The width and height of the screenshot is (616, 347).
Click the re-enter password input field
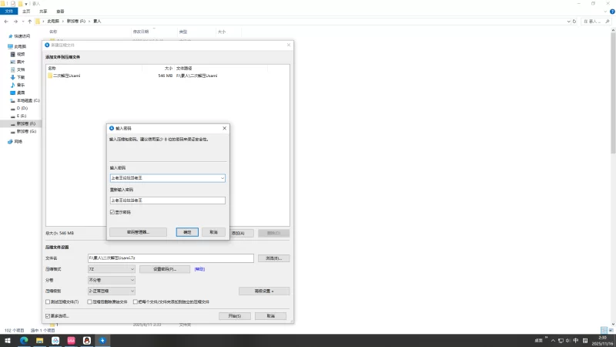pyautogui.click(x=167, y=200)
